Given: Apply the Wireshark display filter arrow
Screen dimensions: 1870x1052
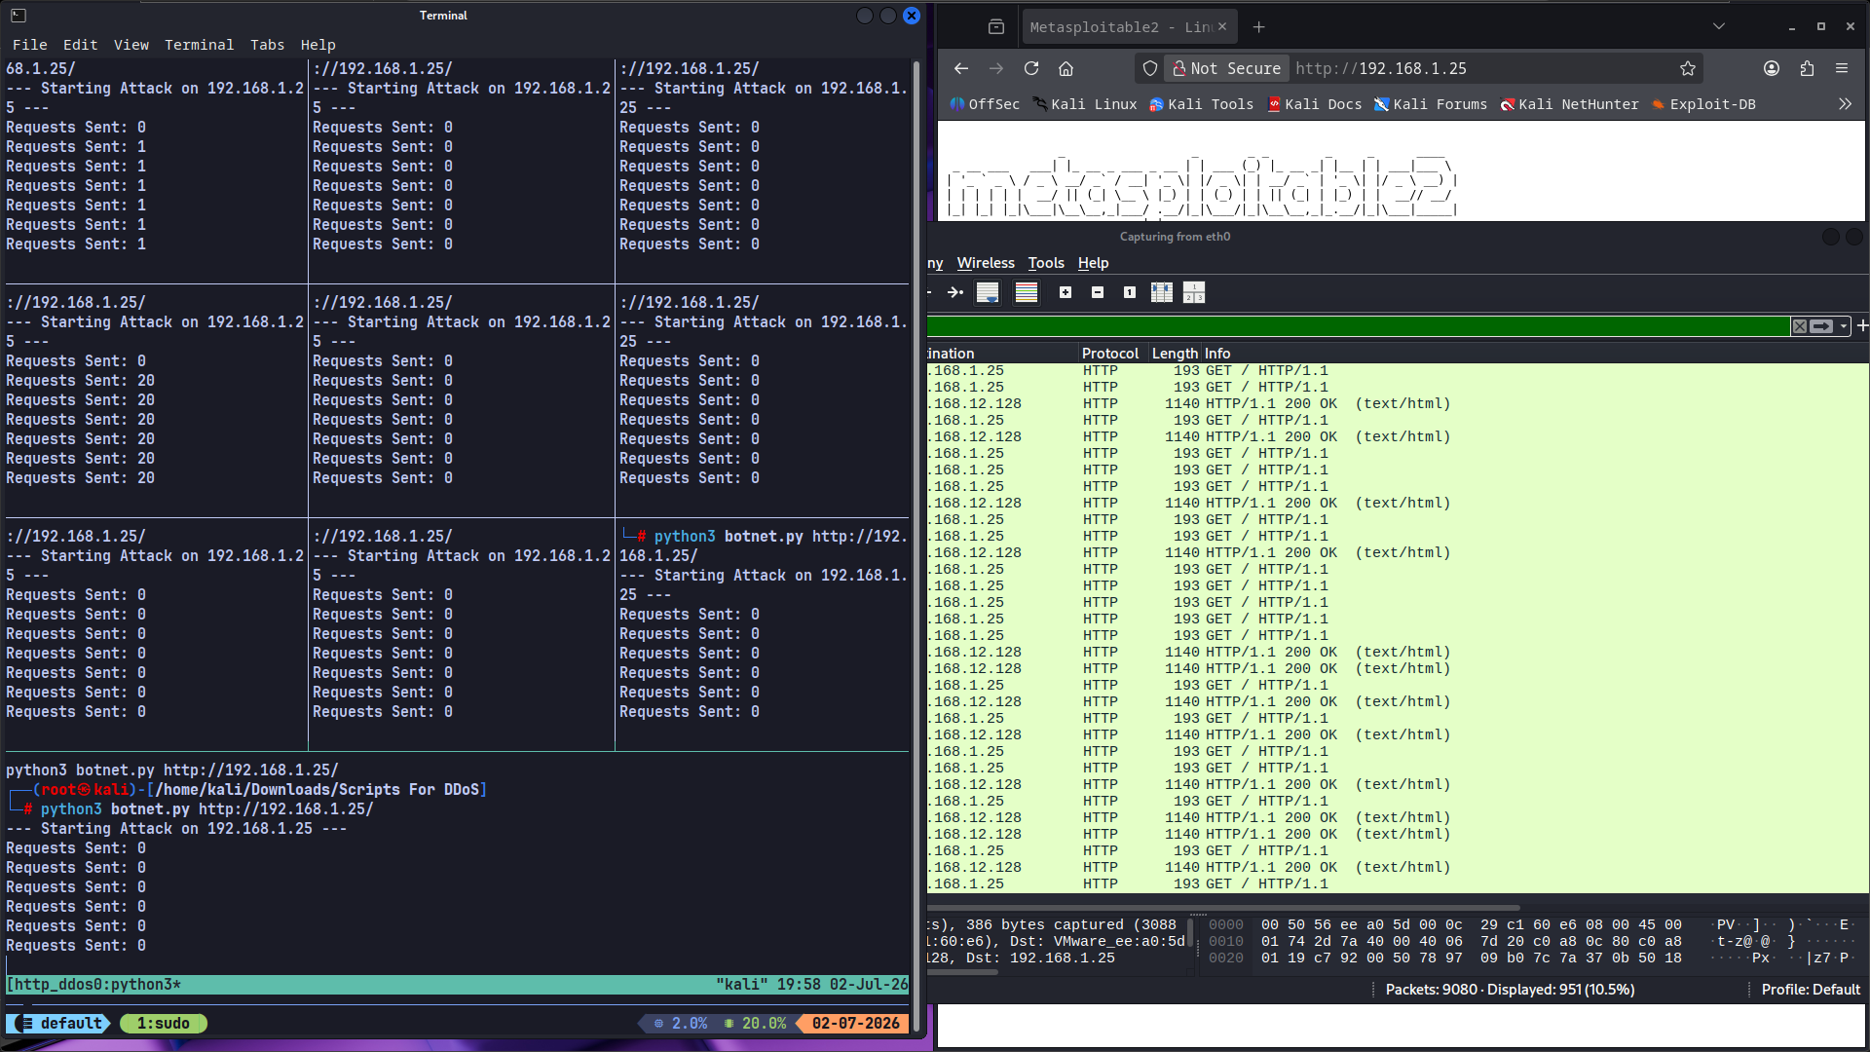Looking at the screenshot, I should coord(1821,326).
